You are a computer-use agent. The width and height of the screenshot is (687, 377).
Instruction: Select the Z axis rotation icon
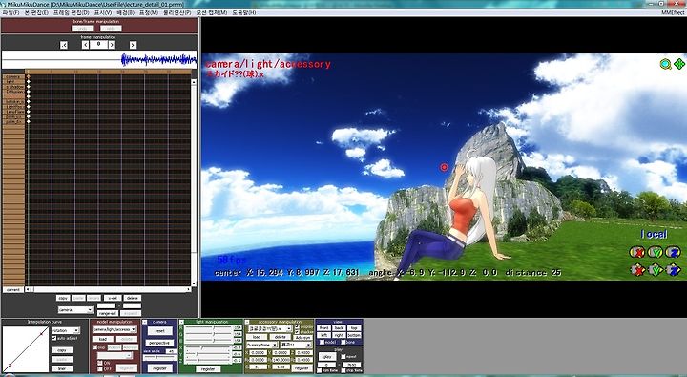coord(673,252)
